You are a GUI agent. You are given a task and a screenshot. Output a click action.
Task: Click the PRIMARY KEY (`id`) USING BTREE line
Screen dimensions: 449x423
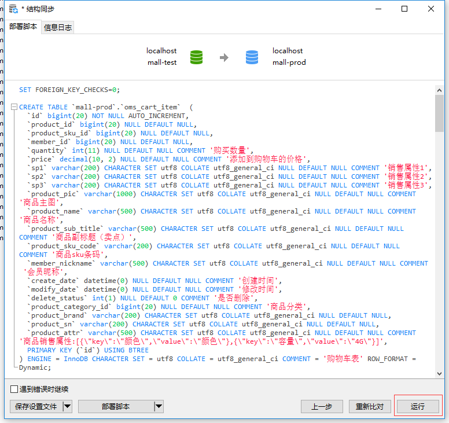88,350
